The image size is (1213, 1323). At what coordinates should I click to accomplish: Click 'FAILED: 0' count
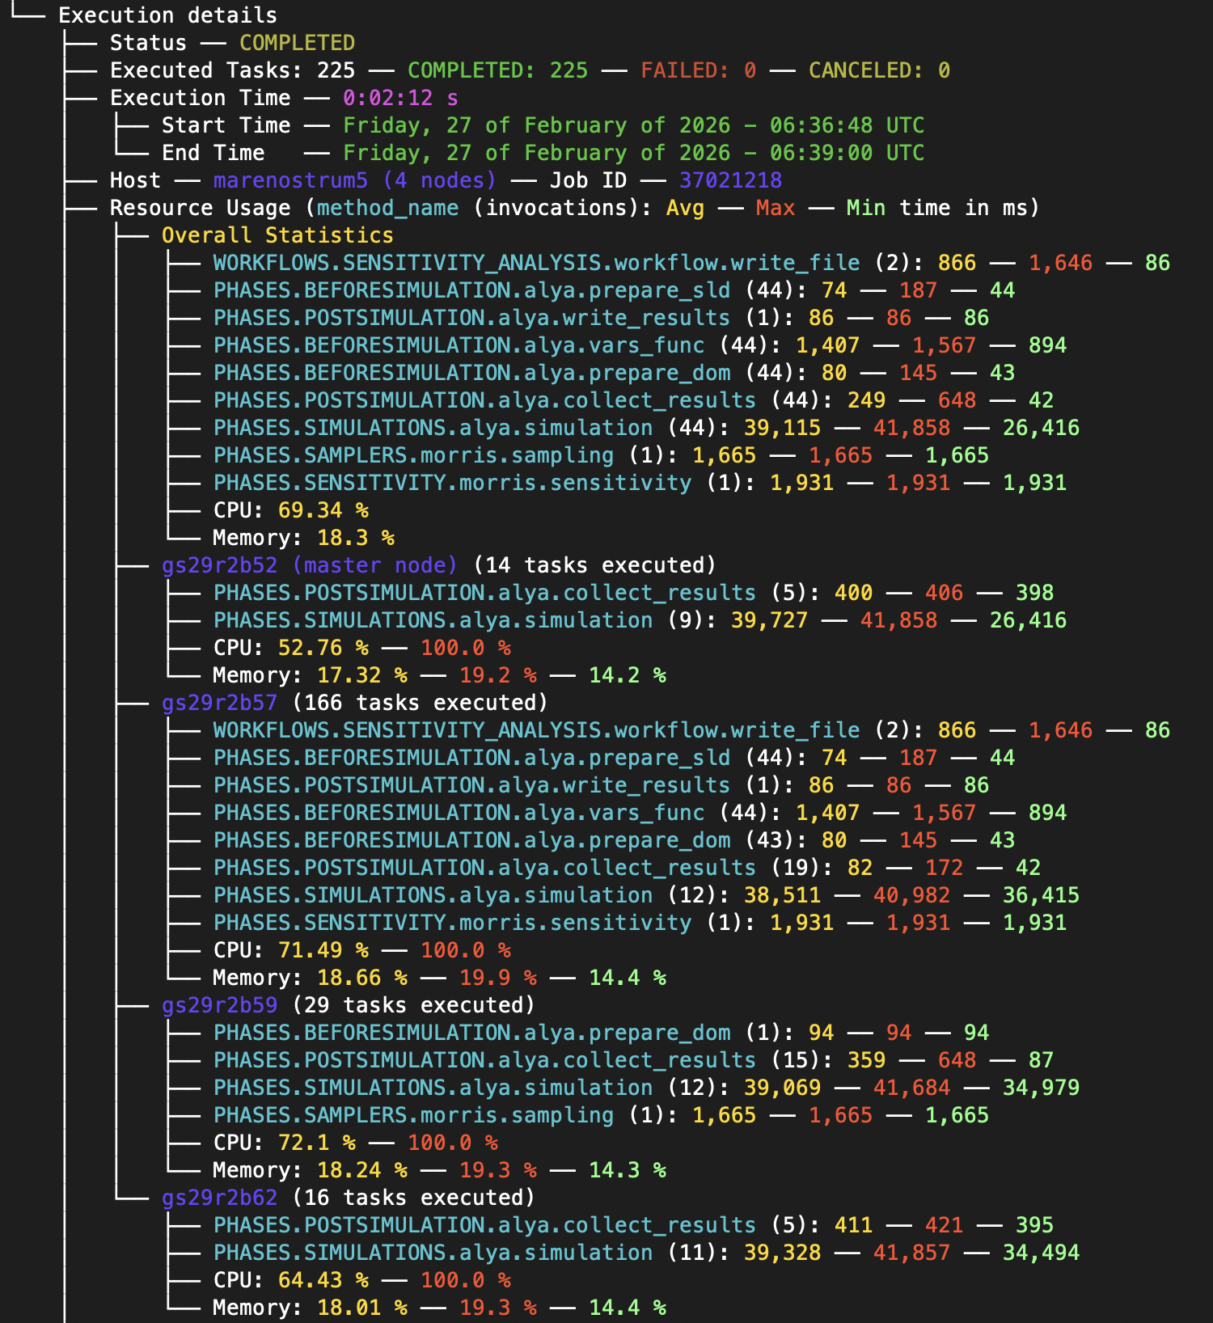coord(698,70)
